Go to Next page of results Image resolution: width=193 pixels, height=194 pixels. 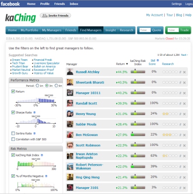tap(184, 55)
